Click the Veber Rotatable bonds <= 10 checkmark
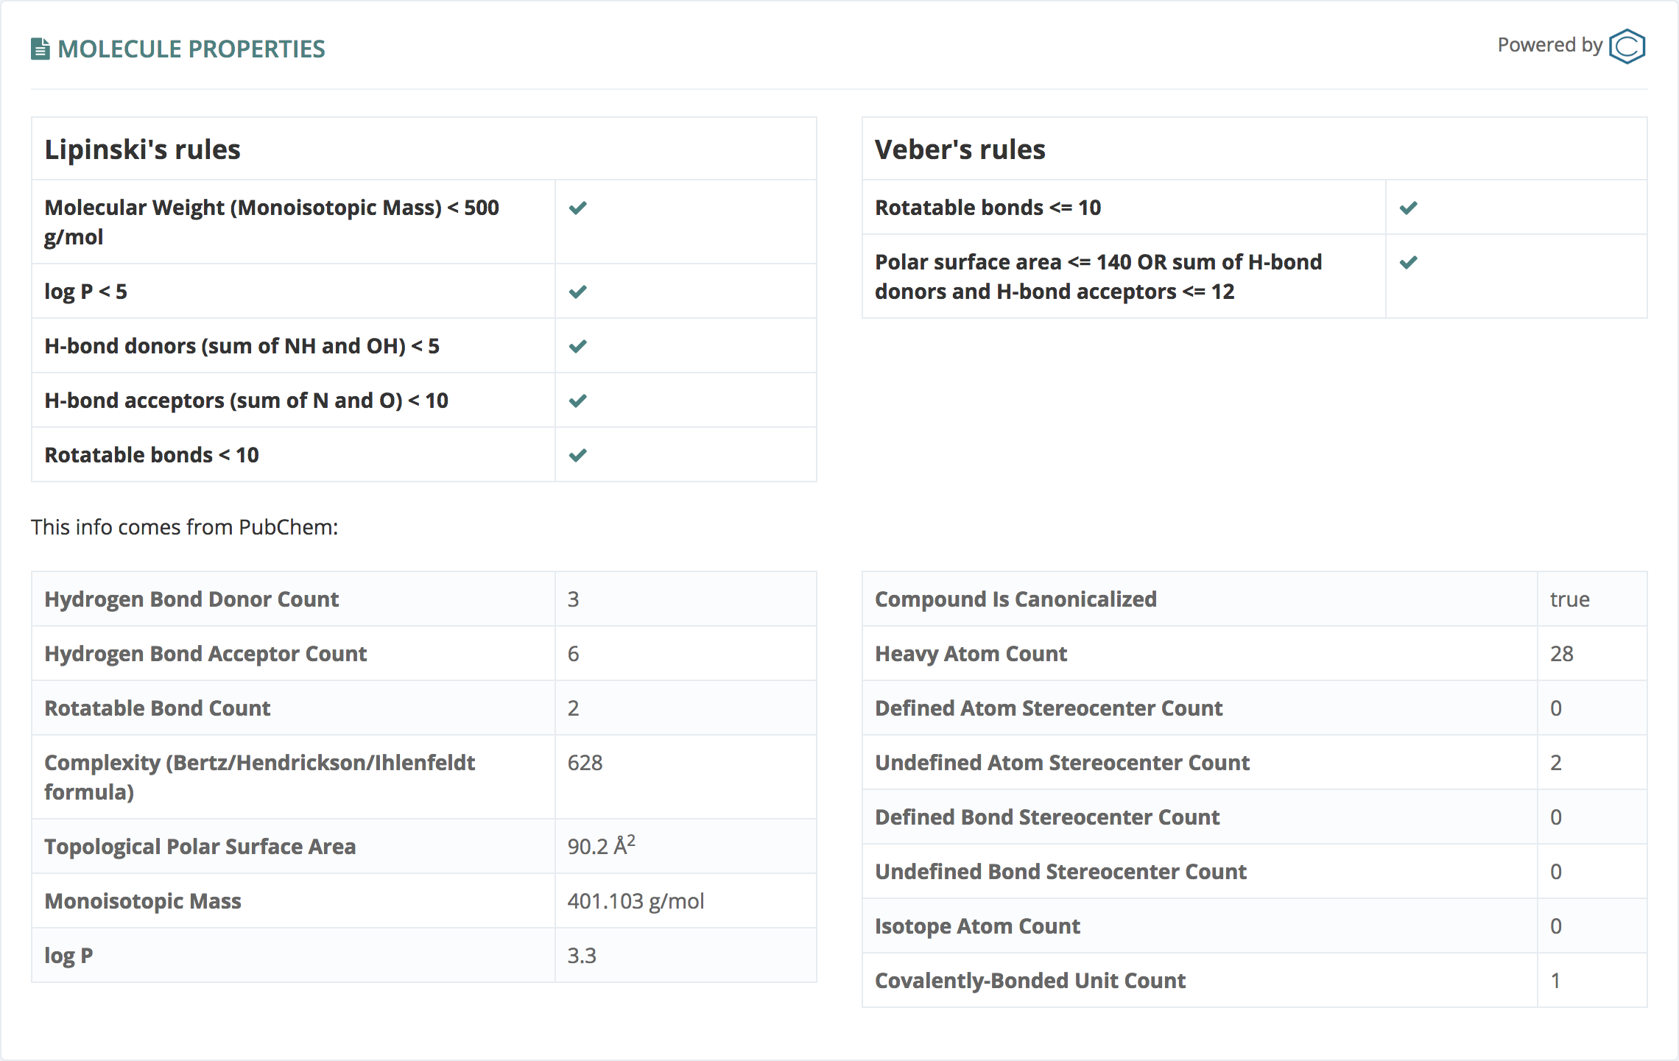The height and width of the screenshot is (1061, 1679). (1409, 208)
